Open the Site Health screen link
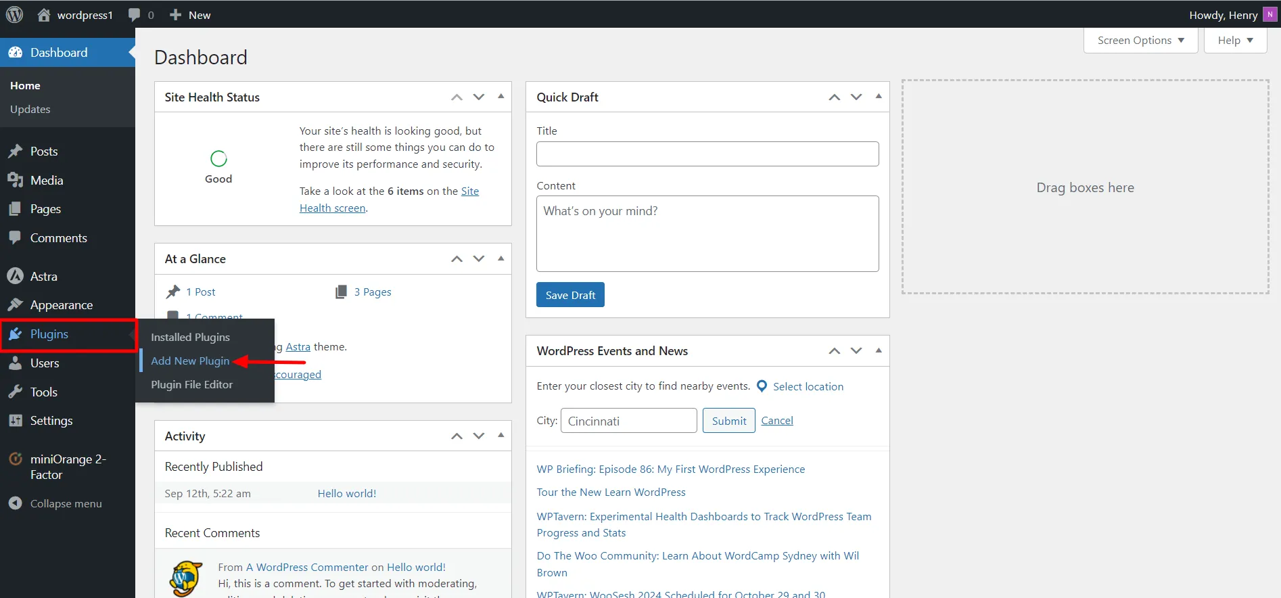The width and height of the screenshot is (1281, 598). [x=389, y=200]
